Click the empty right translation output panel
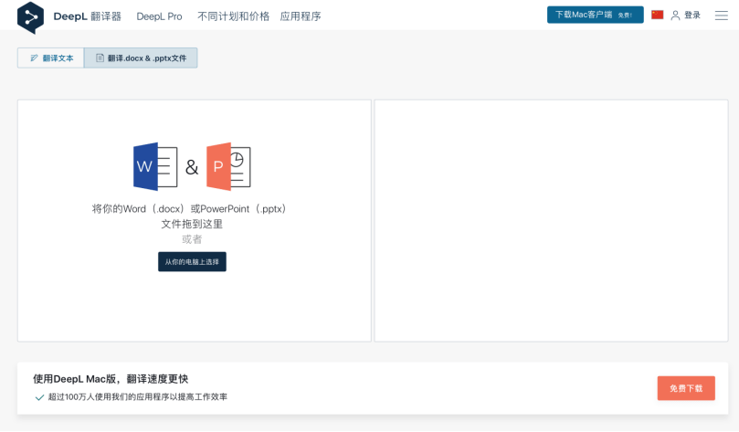This screenshot has width=739, height=432. coord(551,221)
